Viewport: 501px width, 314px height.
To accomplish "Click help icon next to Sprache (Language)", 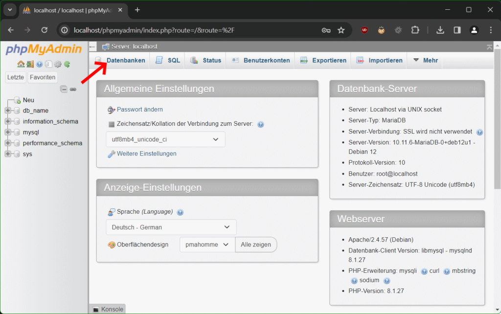I will (180, 212).
